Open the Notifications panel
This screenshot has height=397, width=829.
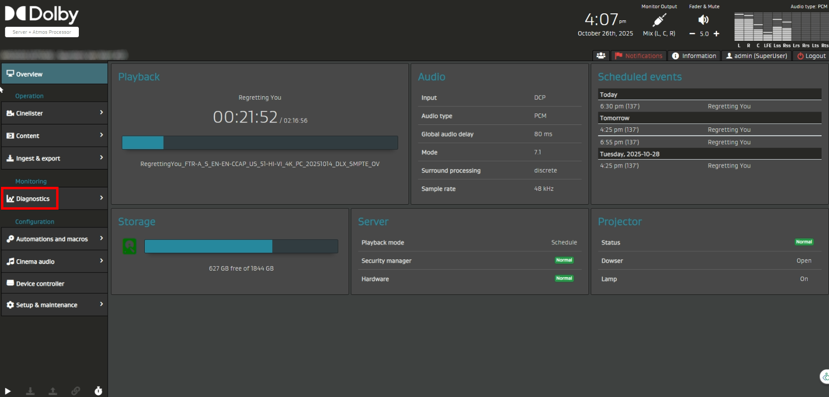point(639,56)
